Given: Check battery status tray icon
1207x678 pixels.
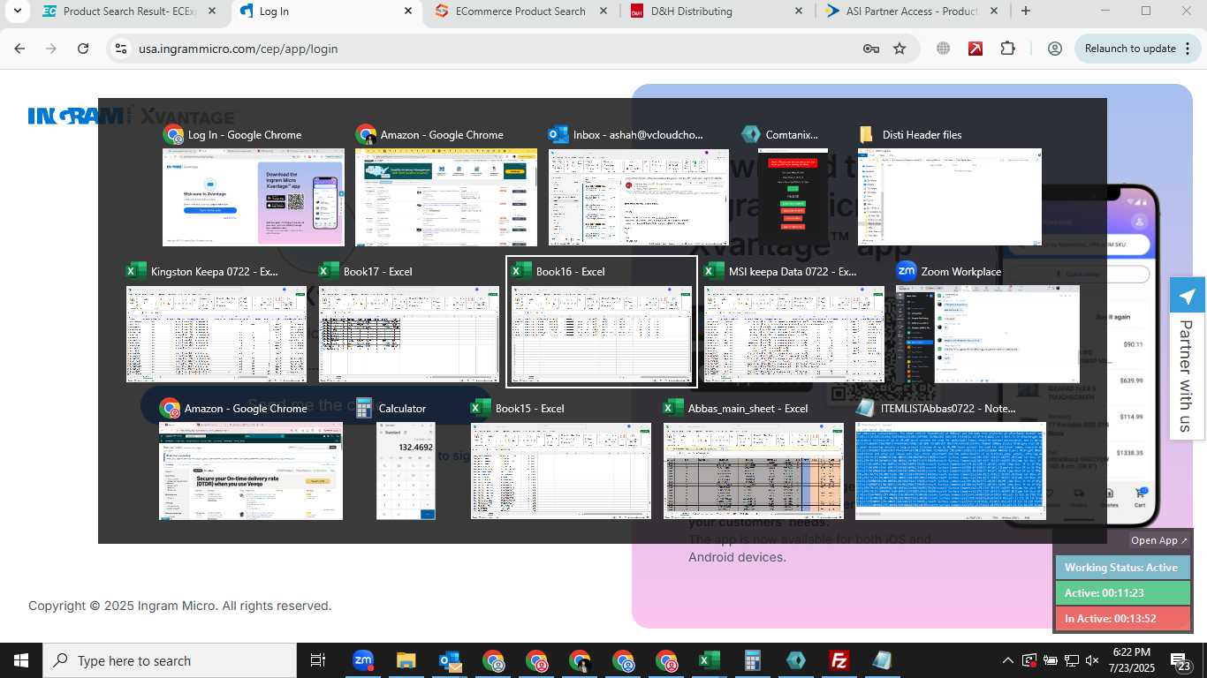Looking at the screenshot, I should click(x=1051, y=660).
